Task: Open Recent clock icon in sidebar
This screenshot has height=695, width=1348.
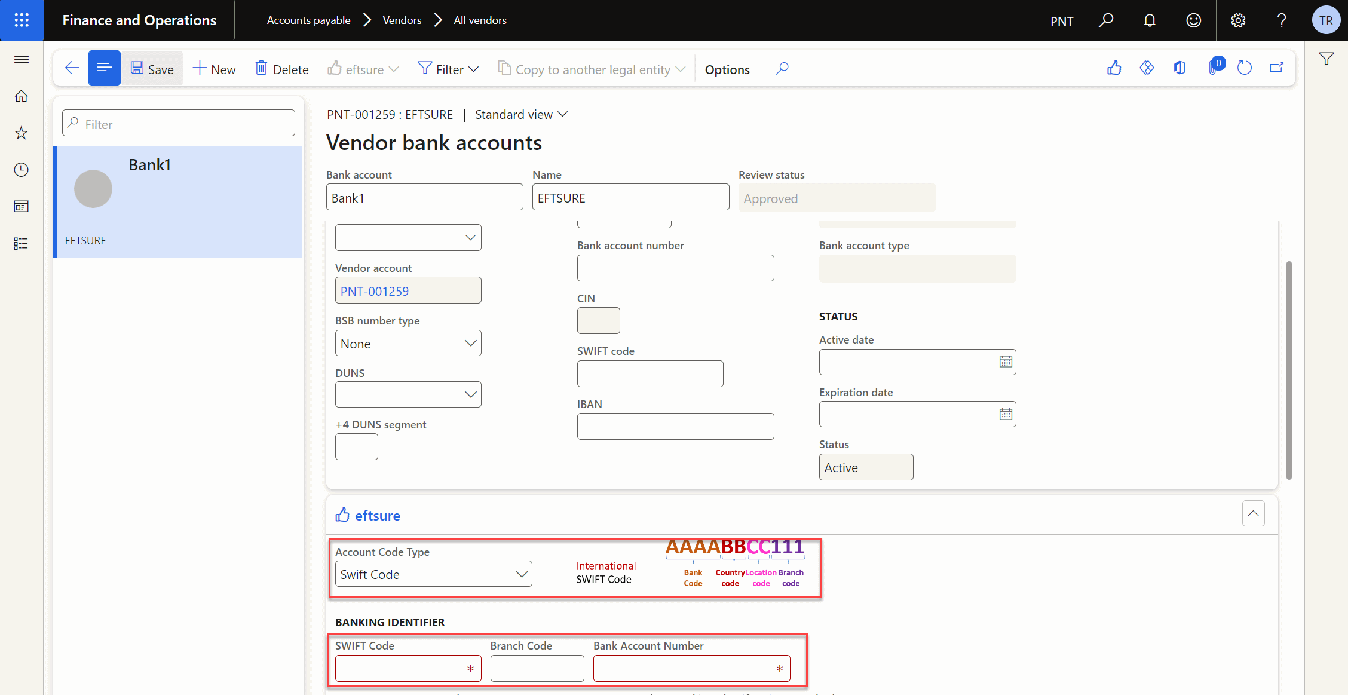Action: click(x=22, y=170)
